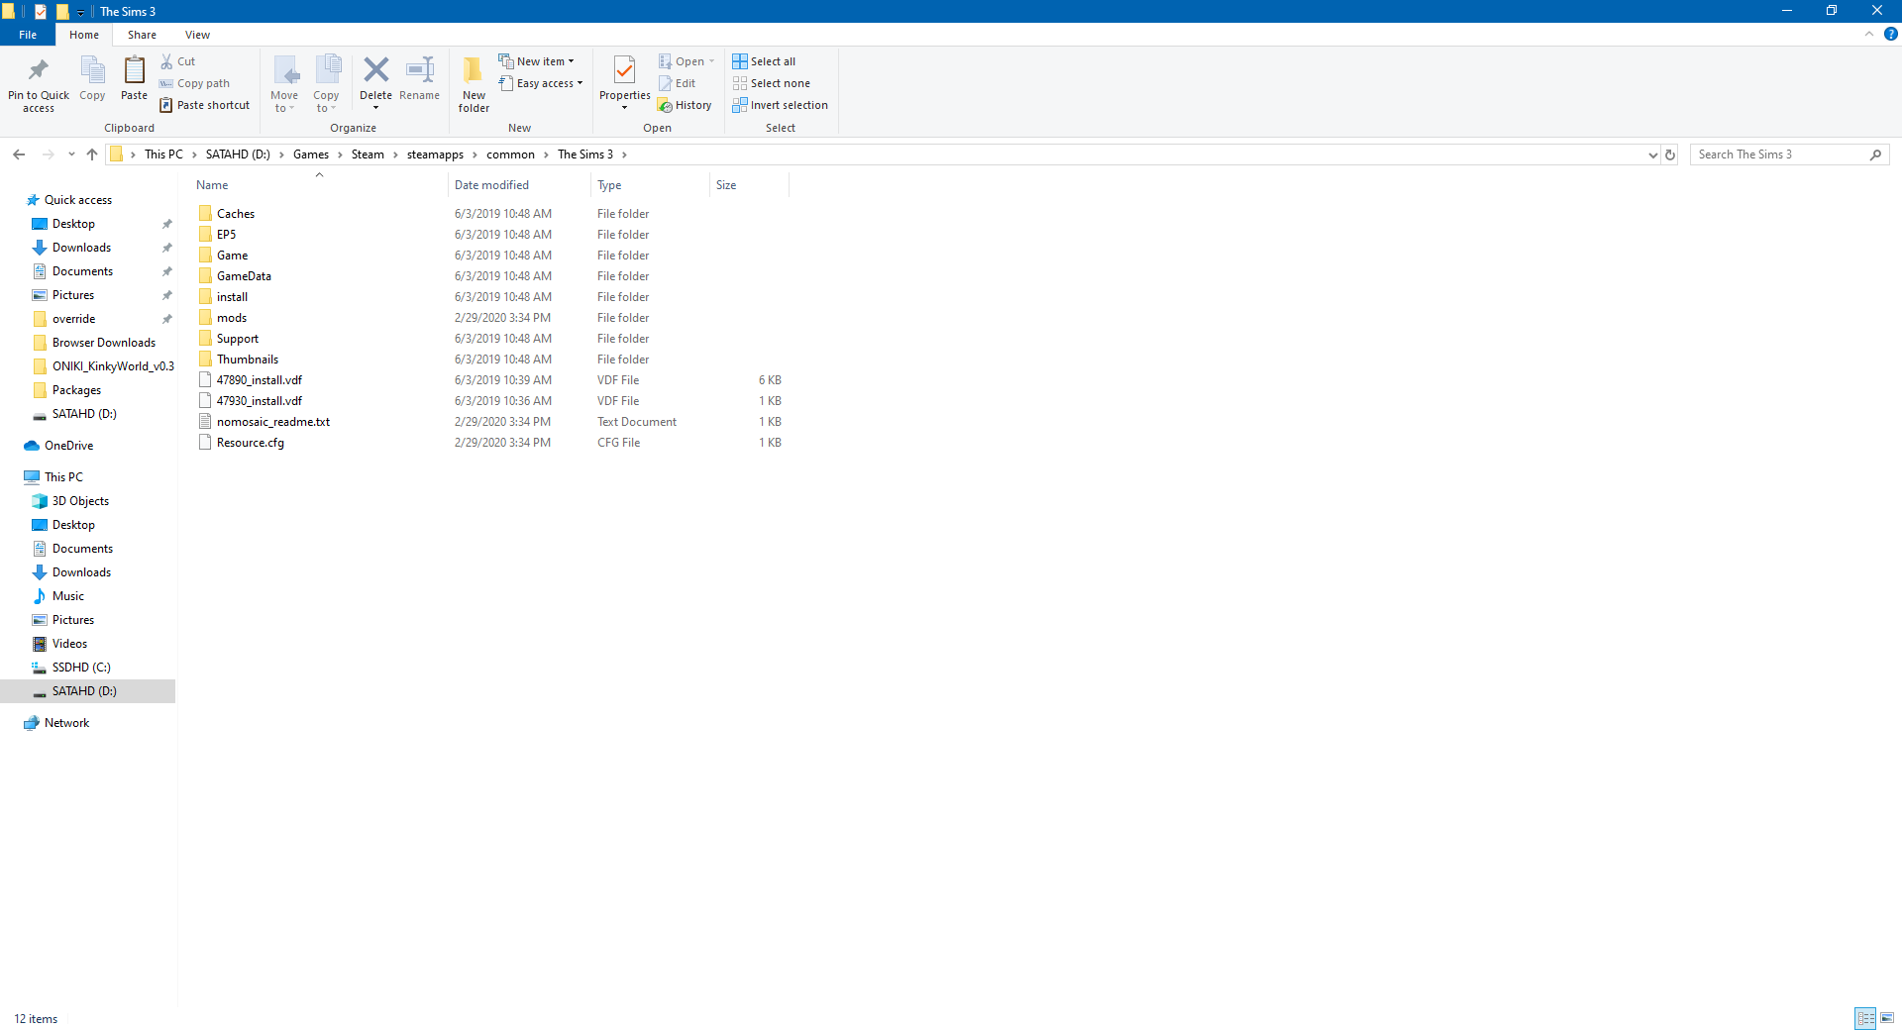Click the Move to icon
The height and width of the screenshot is (1030, 1902).
(285, 71)
